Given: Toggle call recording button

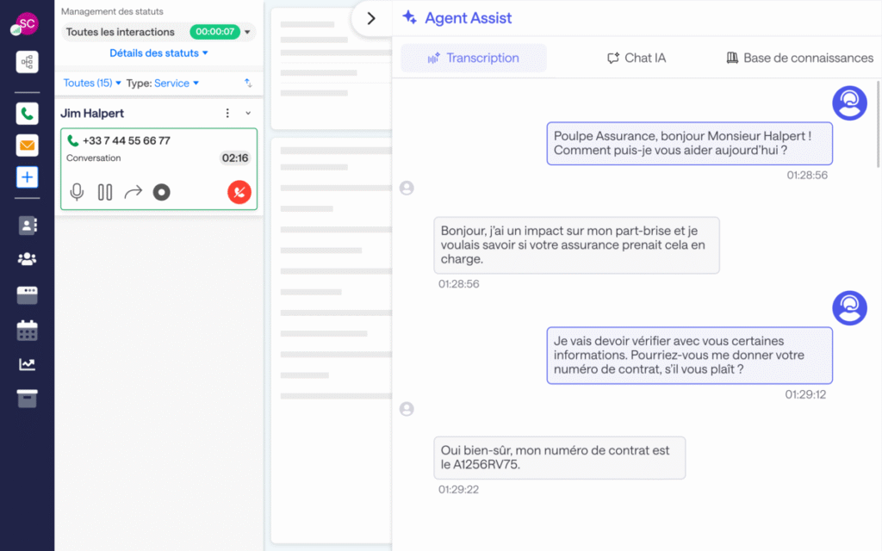Looking at the screenshot, I should click(x=161, y=192).
